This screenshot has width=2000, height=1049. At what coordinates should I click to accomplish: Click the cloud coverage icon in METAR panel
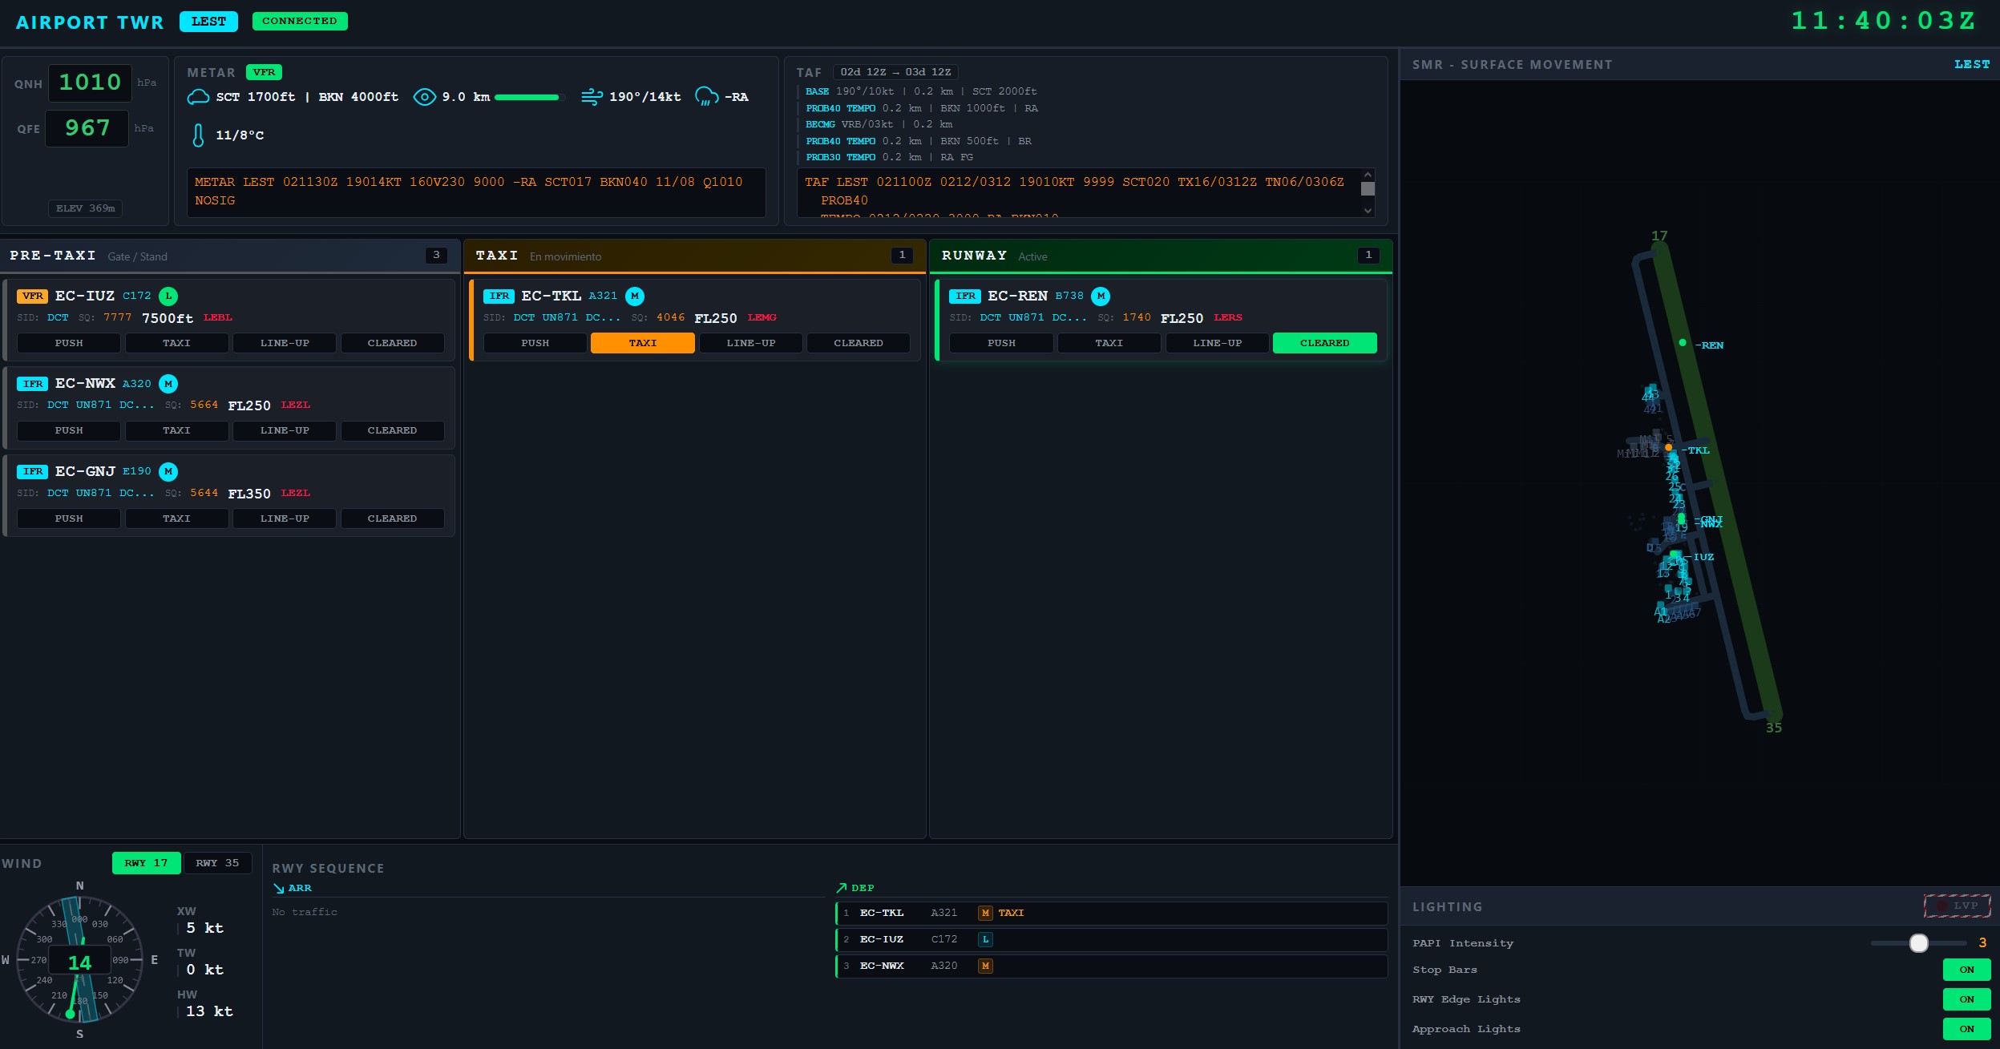197,95
